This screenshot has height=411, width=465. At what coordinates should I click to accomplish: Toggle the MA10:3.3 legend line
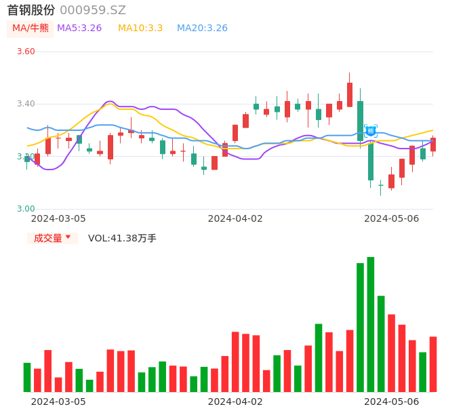point(140,28)
